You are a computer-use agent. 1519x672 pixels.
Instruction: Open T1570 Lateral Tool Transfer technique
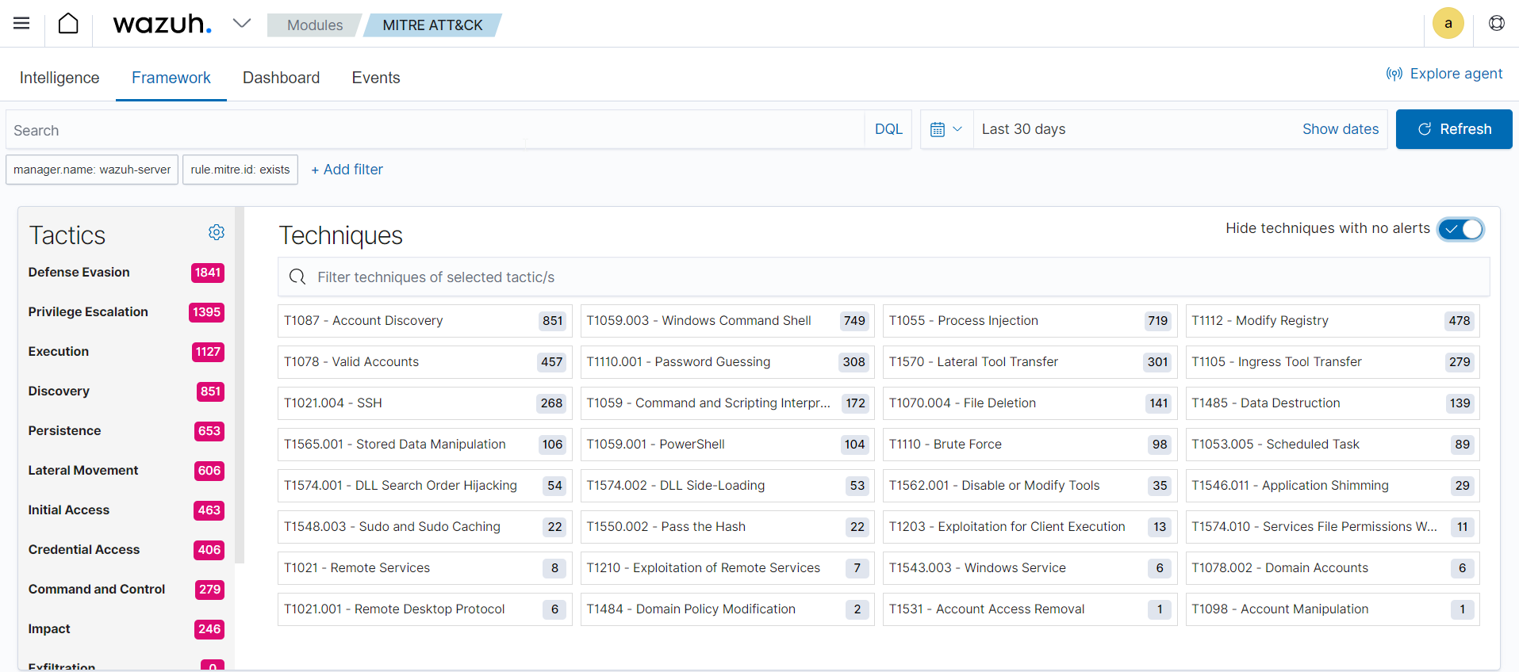1030,362
